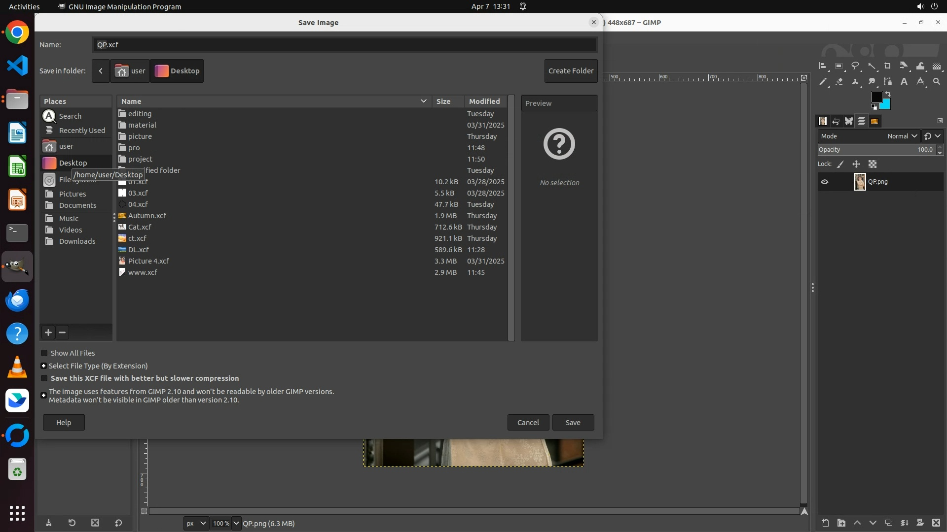Open the Downloads place in sidebar
The image size is (947, 532).
tap(77, 241)
